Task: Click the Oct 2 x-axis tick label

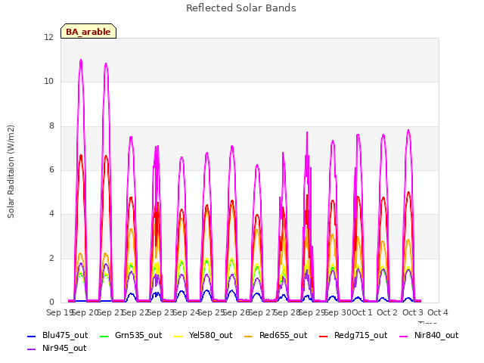Action: pyautogui.click(x=387, y=312)
